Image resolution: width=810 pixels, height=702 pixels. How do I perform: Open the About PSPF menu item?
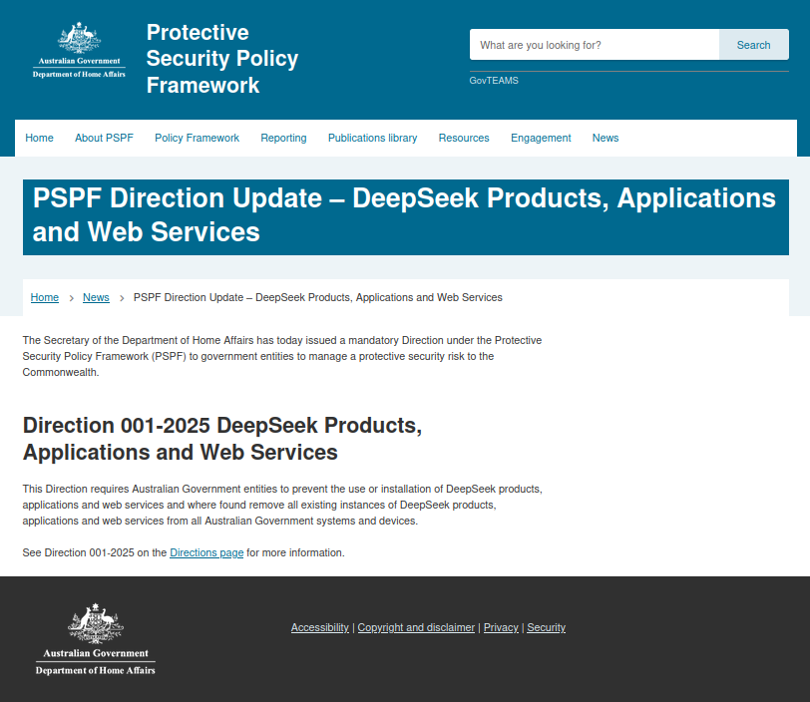click(x=104, y=138)
